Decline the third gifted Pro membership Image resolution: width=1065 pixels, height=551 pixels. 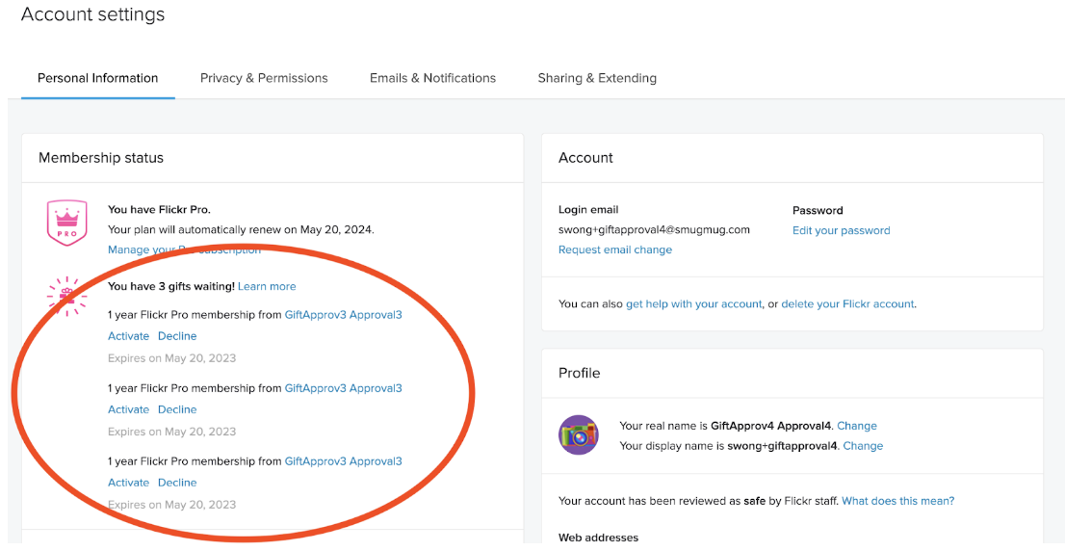click(177, 483)
